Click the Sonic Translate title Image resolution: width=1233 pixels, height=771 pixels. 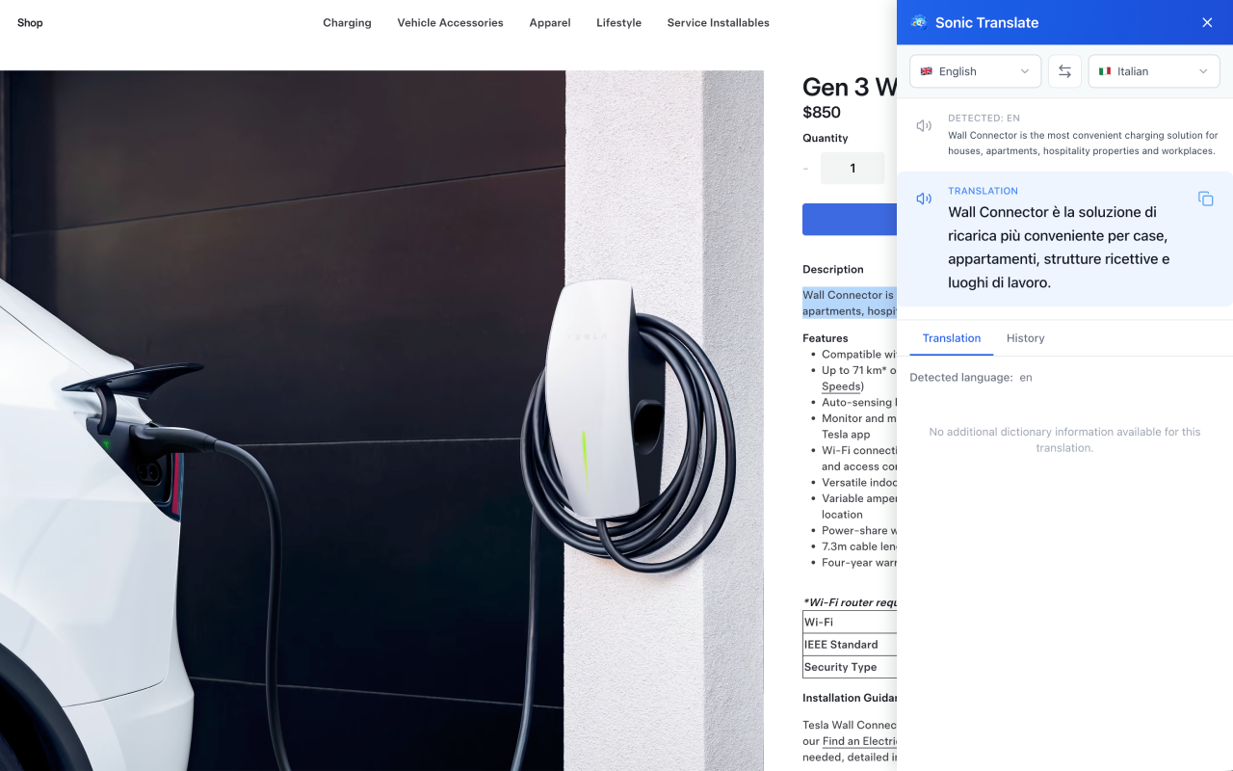986,22
